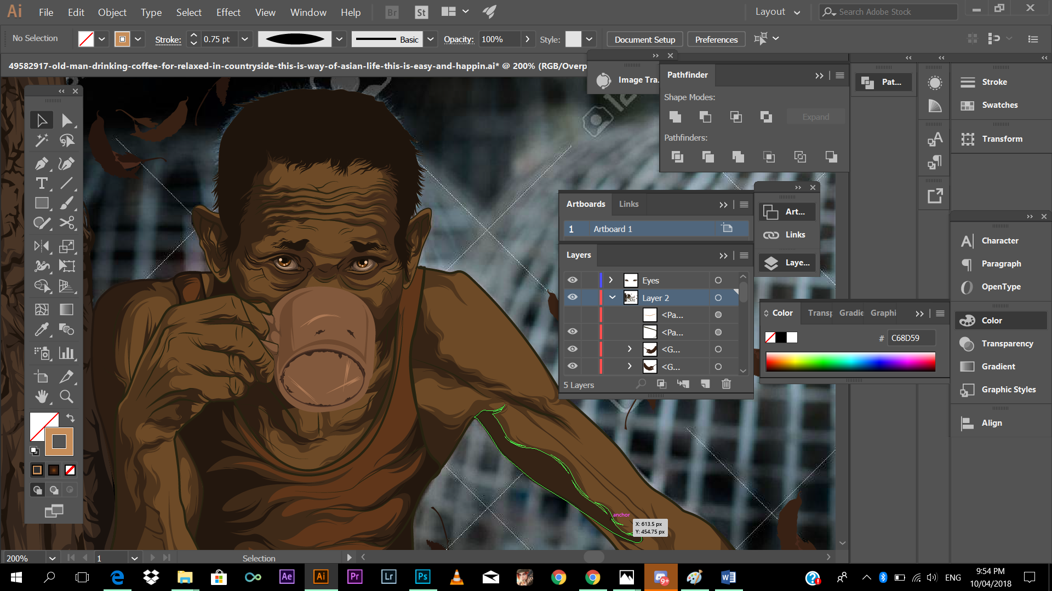Select the Zoom tool
Screen dimensions: 1052x591
pos(67,396)
